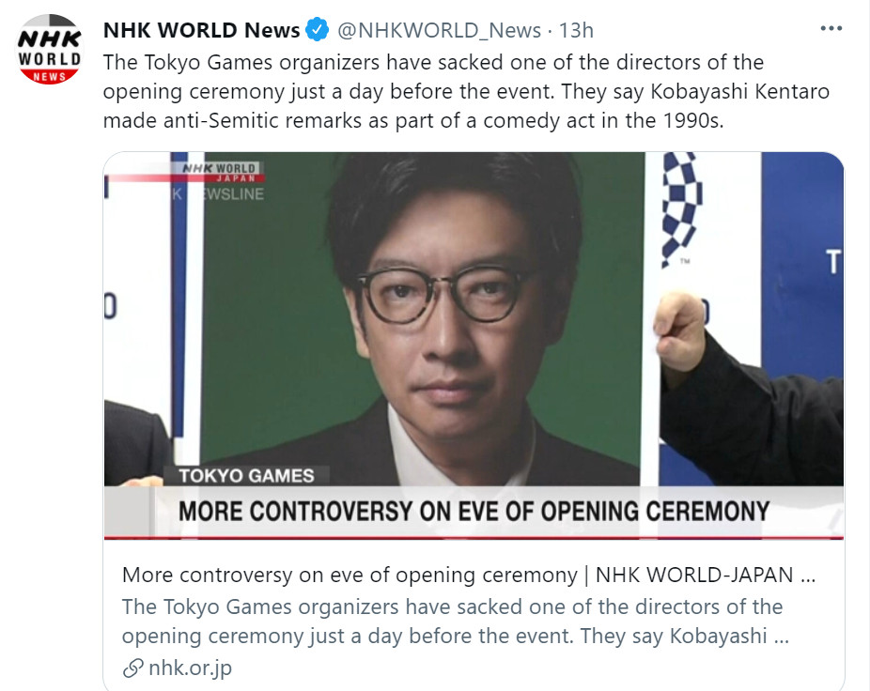Open the three-dot more options menu
This screenshot has width=870, height=691.
(831, 28)
